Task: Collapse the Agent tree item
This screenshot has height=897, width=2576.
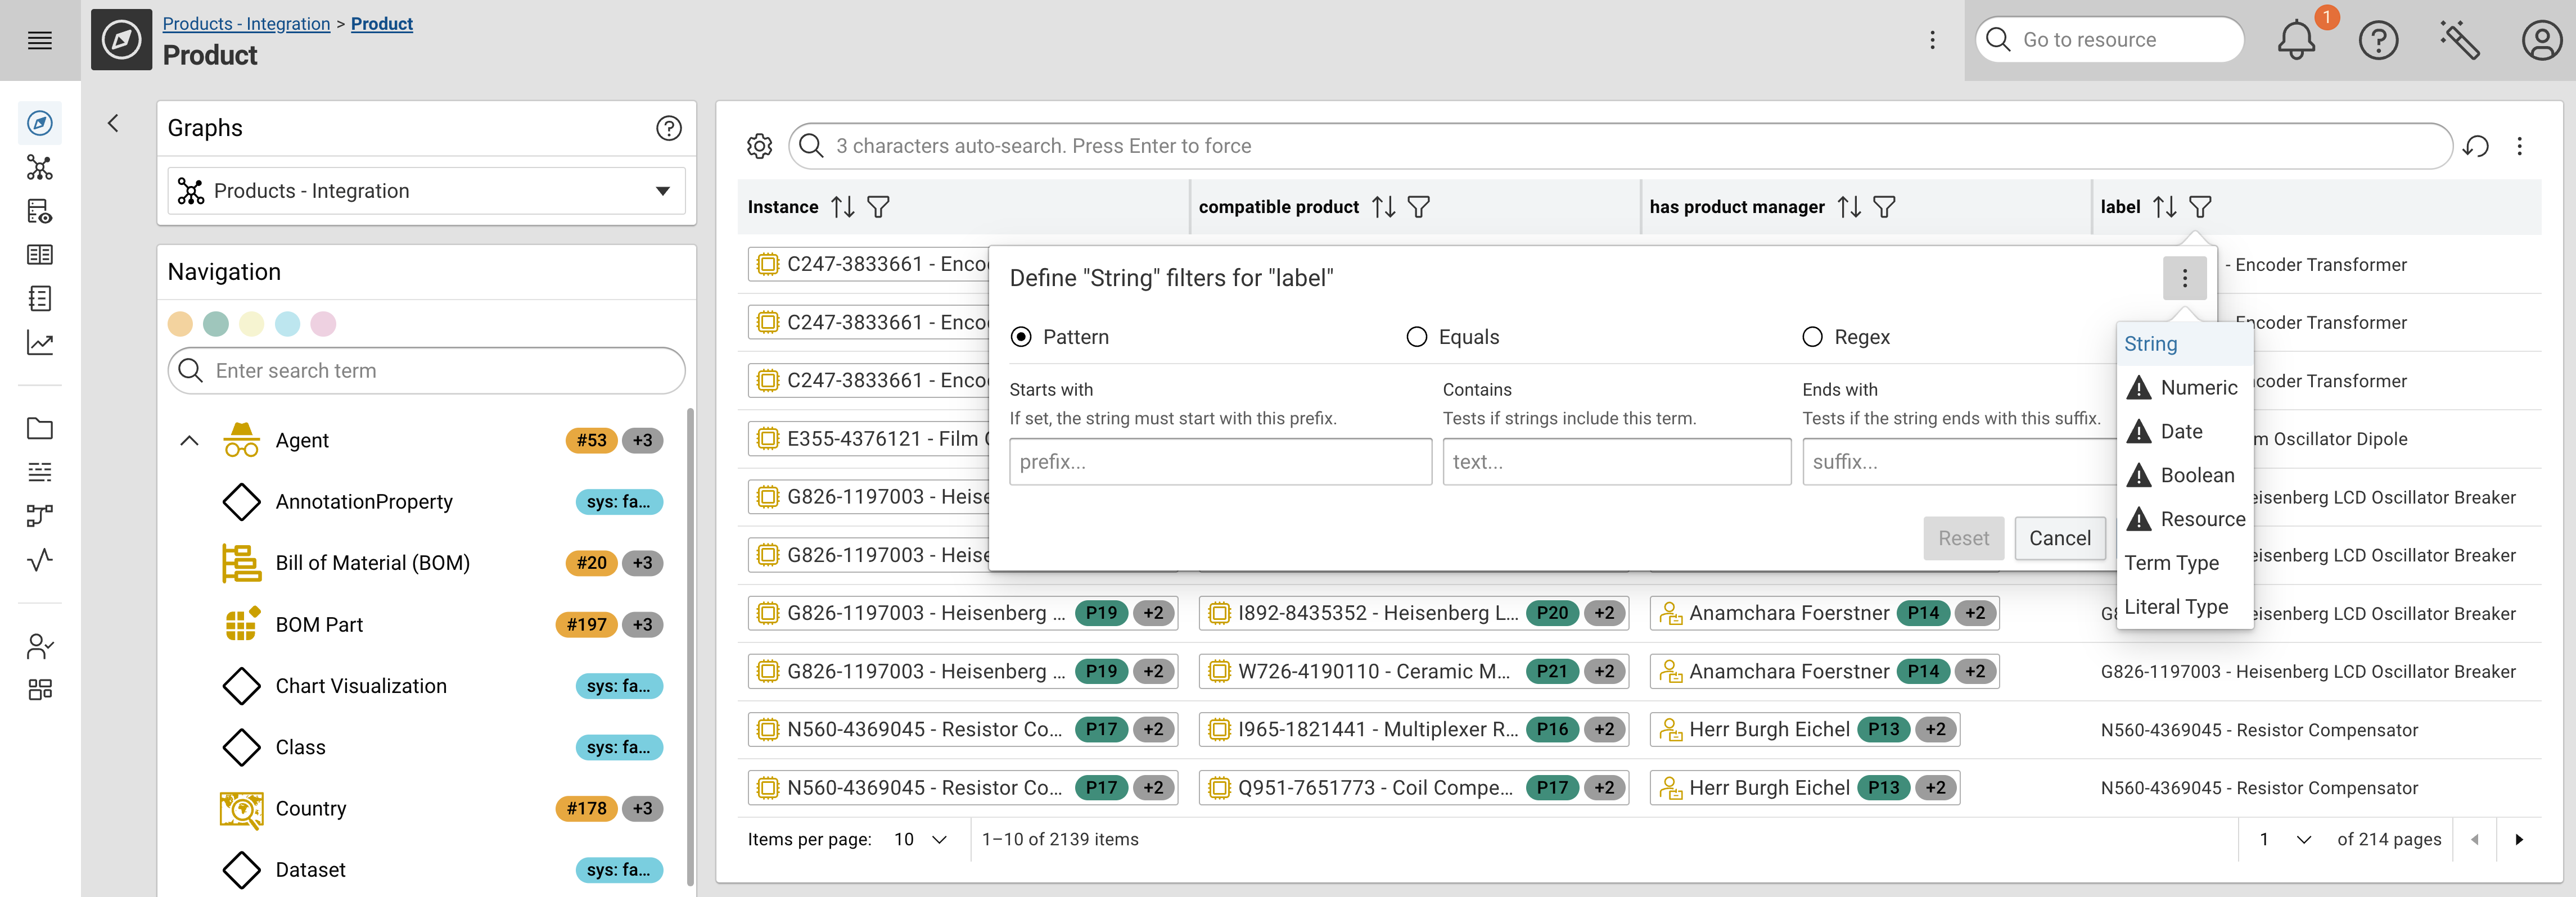Action: [x=189, y=440]
